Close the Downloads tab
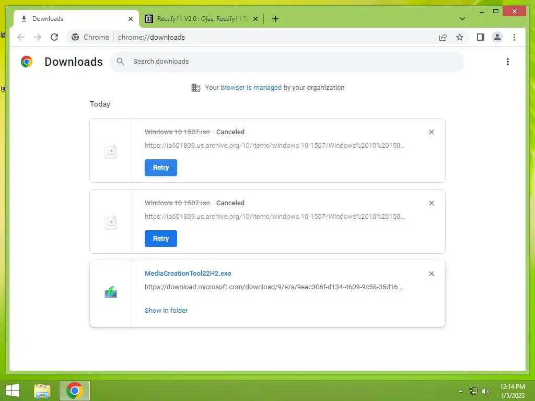The width and height of the screenshot is (535, 401). pos(130,19)
